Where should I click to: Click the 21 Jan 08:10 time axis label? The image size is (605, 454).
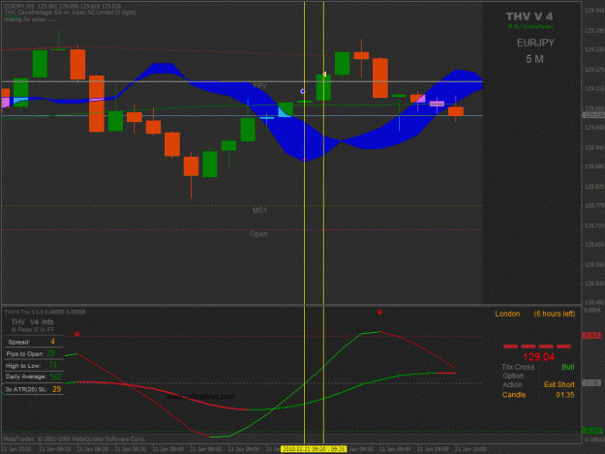pos(55,449)
